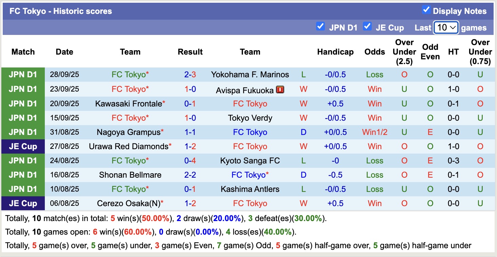Screen dimensions: 497x257
Task: Select the green JPN D1 badge on the 28/09/25 row
Action: (23, 75)
